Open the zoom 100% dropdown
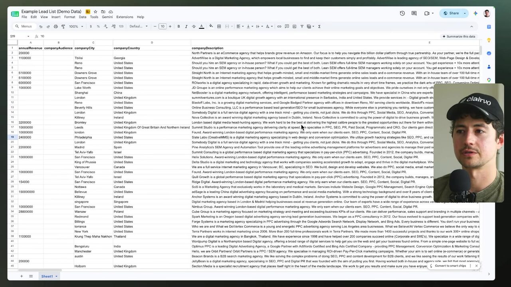 point(75,26)
